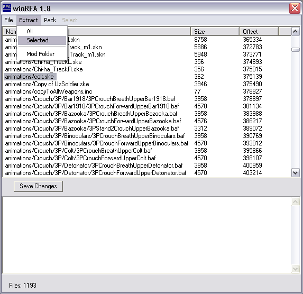
Task: Click offset value 403214
Action: click(x=252, y=173)
